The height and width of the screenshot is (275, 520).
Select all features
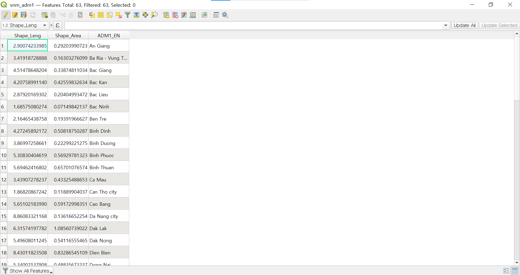[x=101, y=15]
